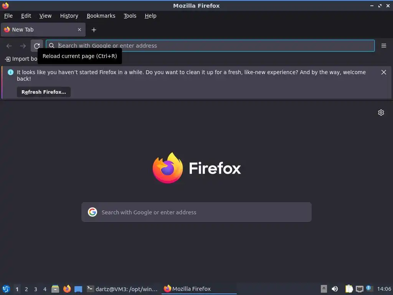Image resolution: width=393 pixels, height=295 pixels.
Task: Select the New Tab tab
Action: click(x=43, y=30)
